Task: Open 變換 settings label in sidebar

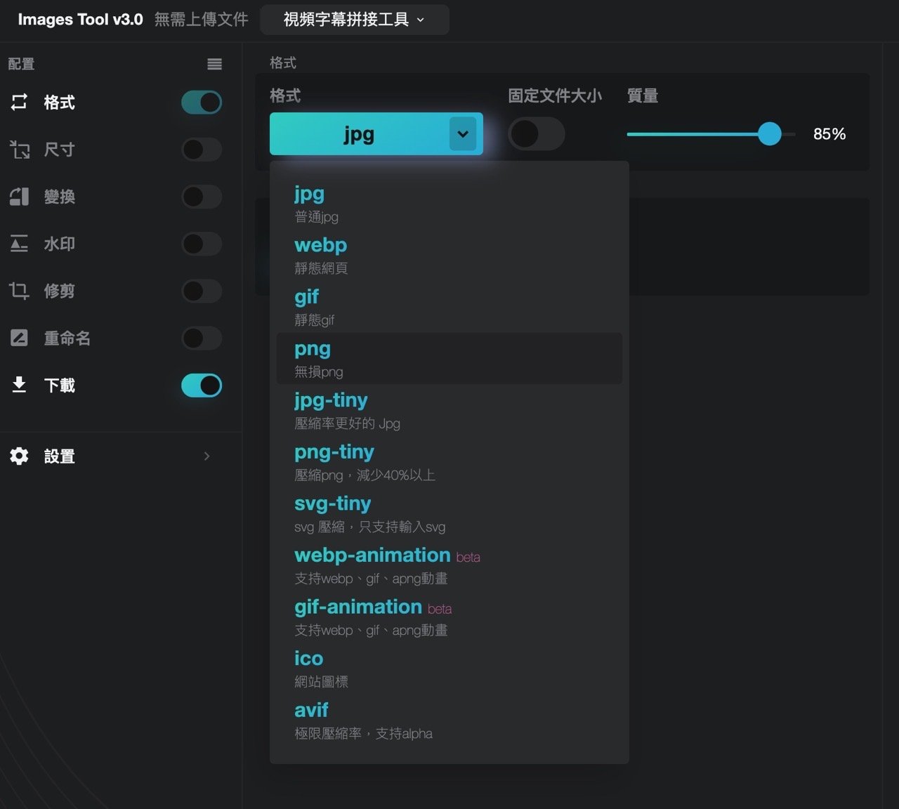Action: (60, 197)
